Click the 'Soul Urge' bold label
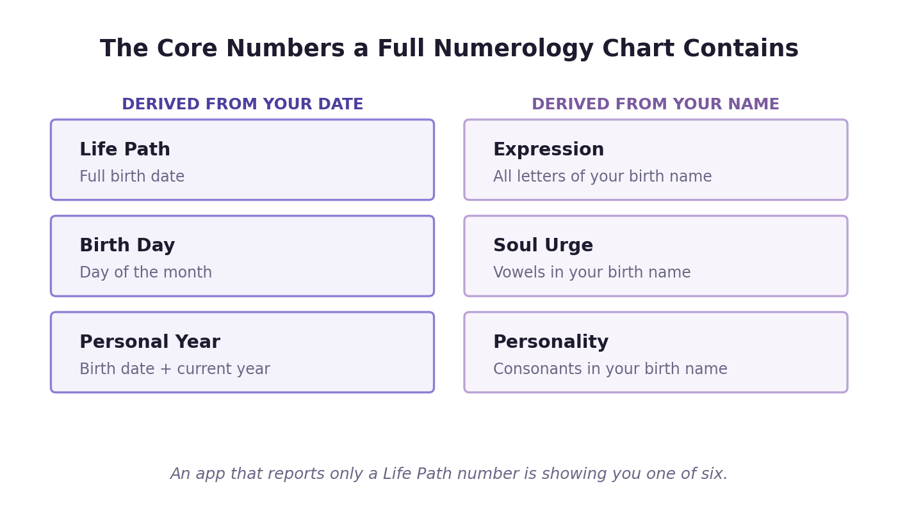 pos(543,246)
